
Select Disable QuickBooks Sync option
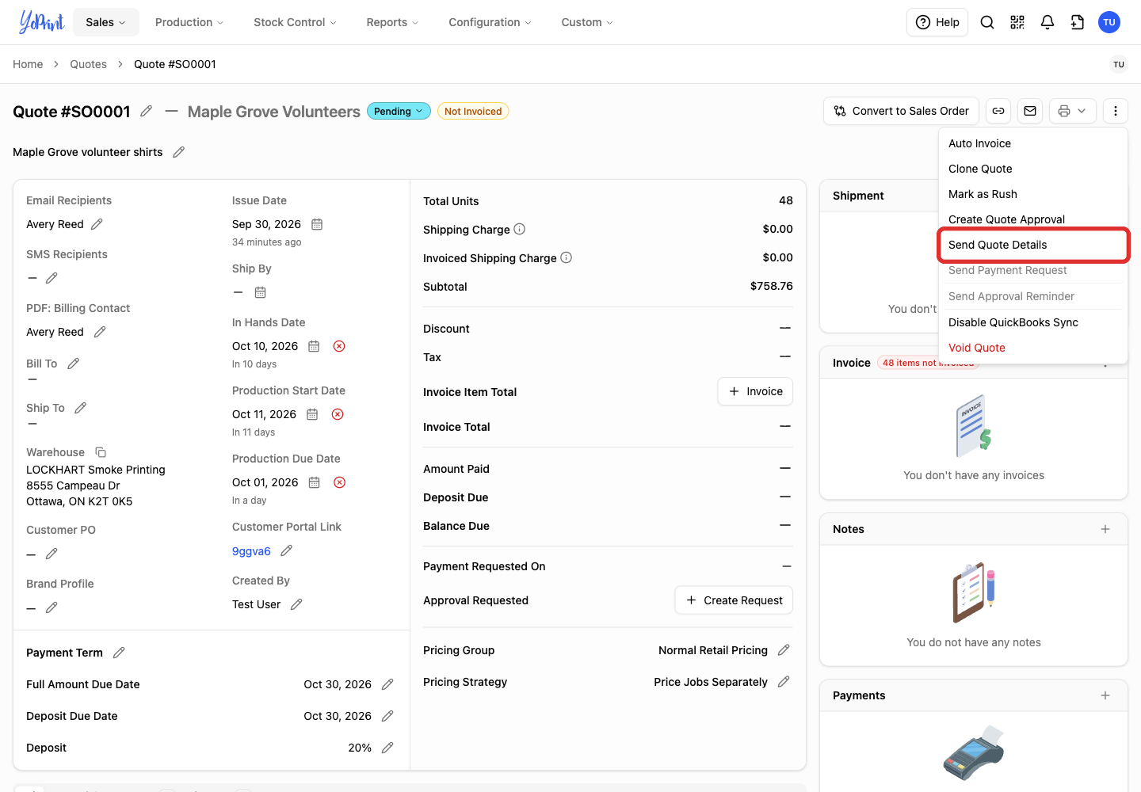click(1033, 322)
